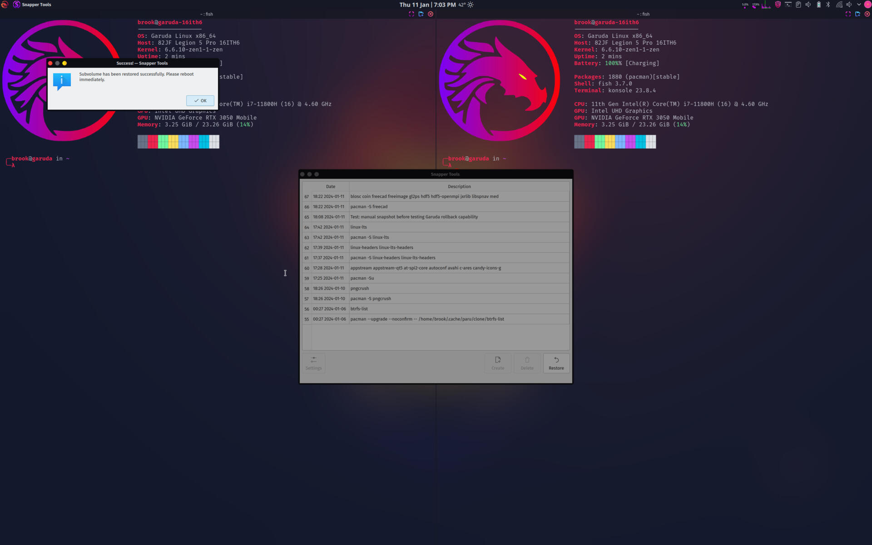
Task: Select snapshot 55 pacman --upgrade btrfs-list row
Action: click(436, 319)
